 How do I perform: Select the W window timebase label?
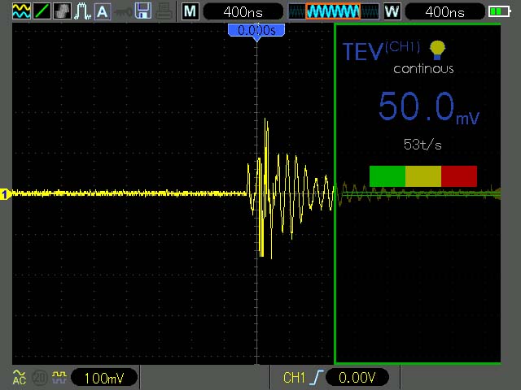tap(392, 11)
